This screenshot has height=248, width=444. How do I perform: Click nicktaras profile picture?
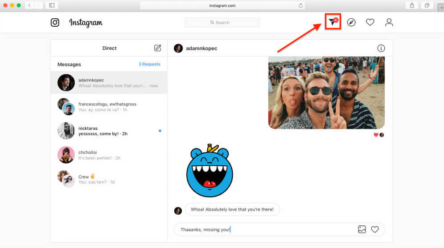tap(66, 131)
